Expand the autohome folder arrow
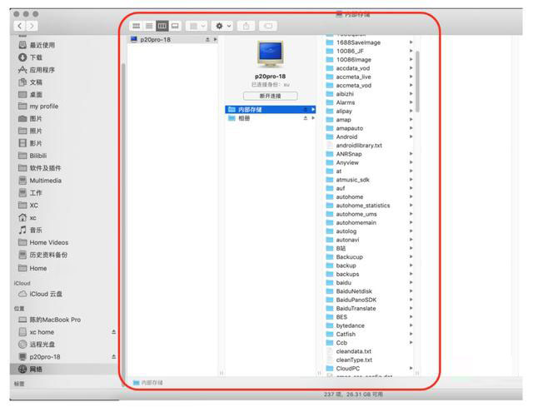This screenshot has width=533, height=407. (x=411, y=196)
